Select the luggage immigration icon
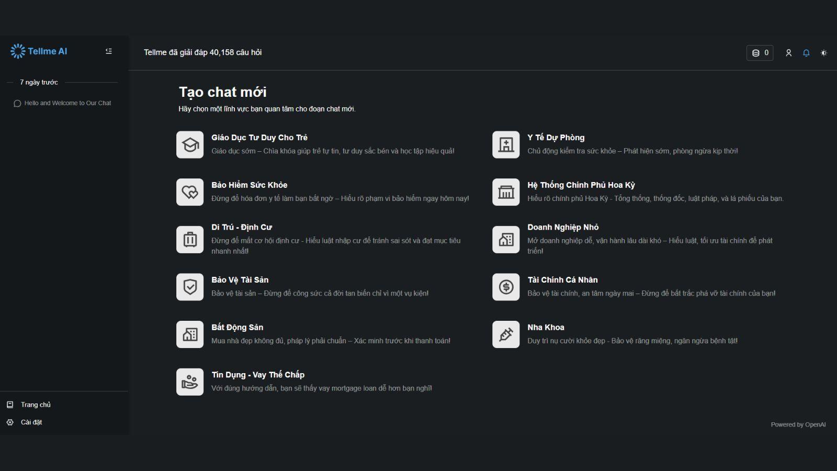 [190, 240]
